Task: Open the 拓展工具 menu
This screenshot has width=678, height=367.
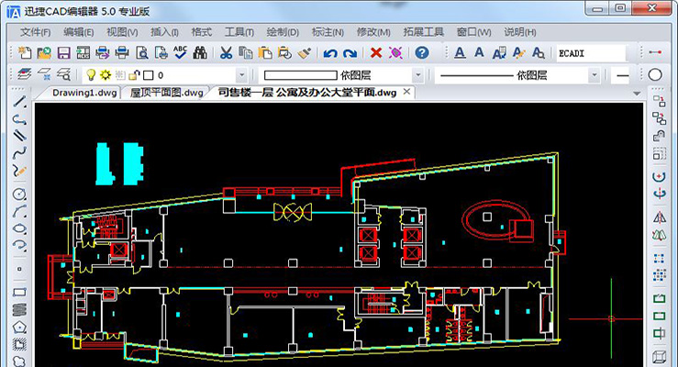Action: [x=423, y=32]
